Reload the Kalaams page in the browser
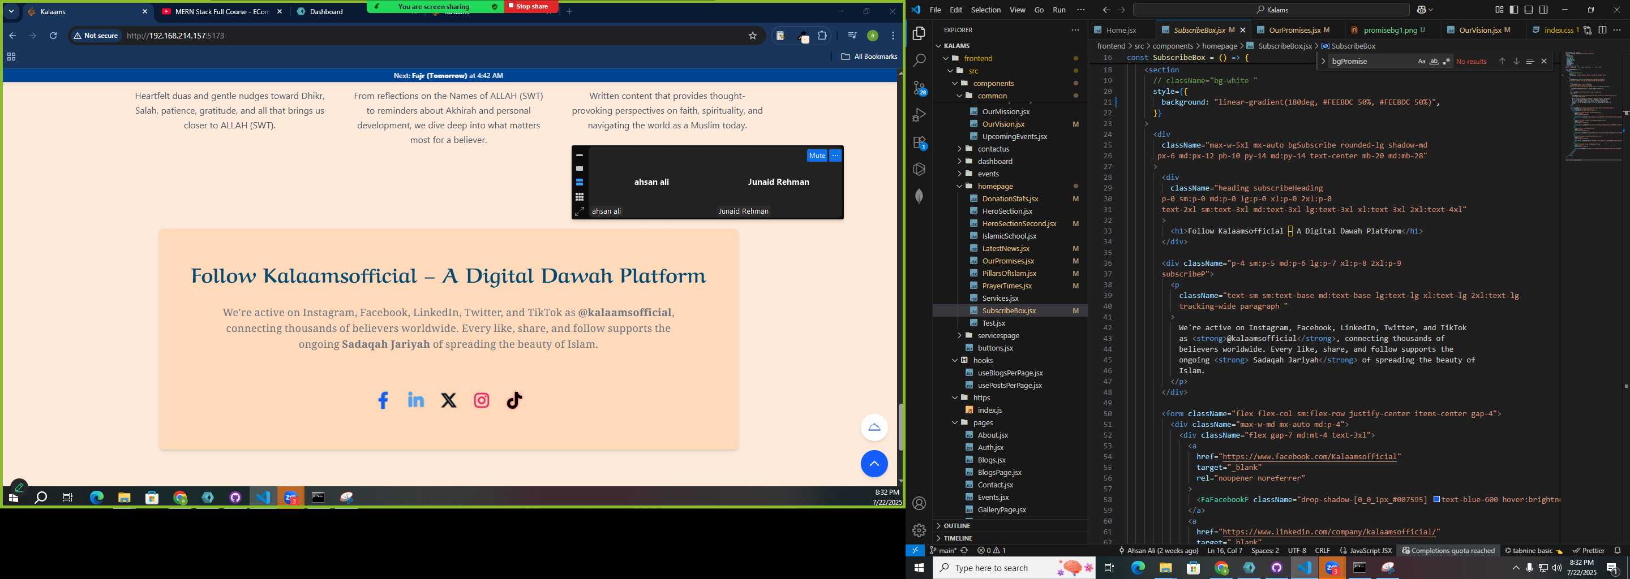The height and width of the screenshot is (579, 1630). [x=53, y=36]
